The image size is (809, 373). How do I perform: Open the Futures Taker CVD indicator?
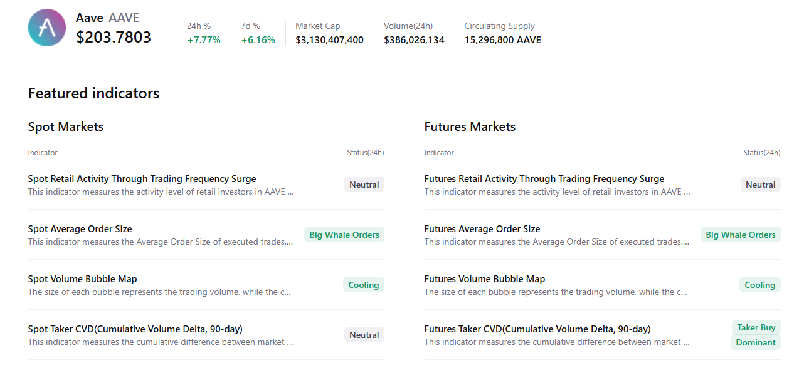[537, 329]
